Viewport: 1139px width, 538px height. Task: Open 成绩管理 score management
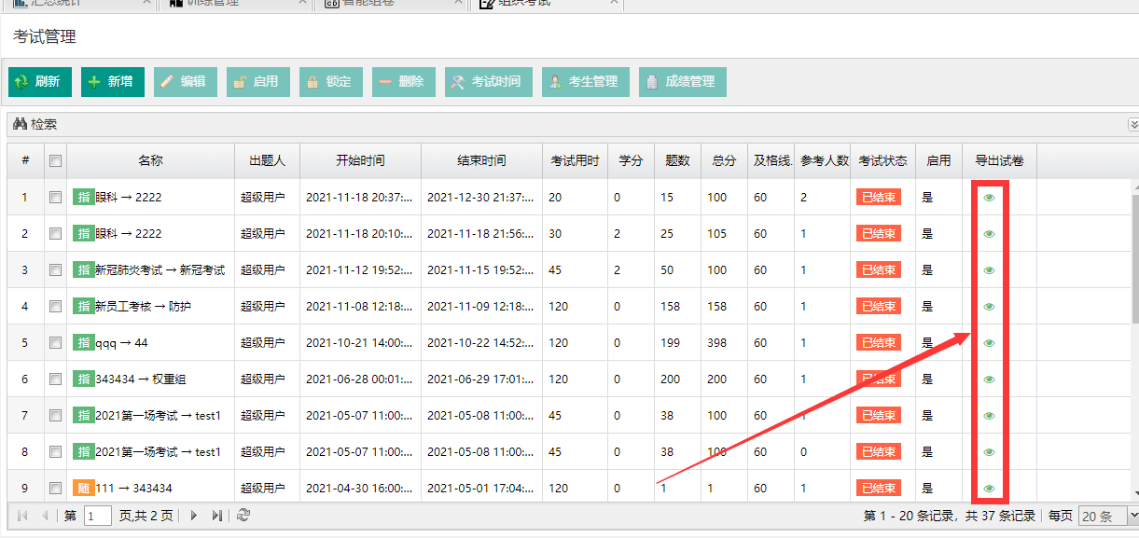pyautogui.click(x=682, y=82)
